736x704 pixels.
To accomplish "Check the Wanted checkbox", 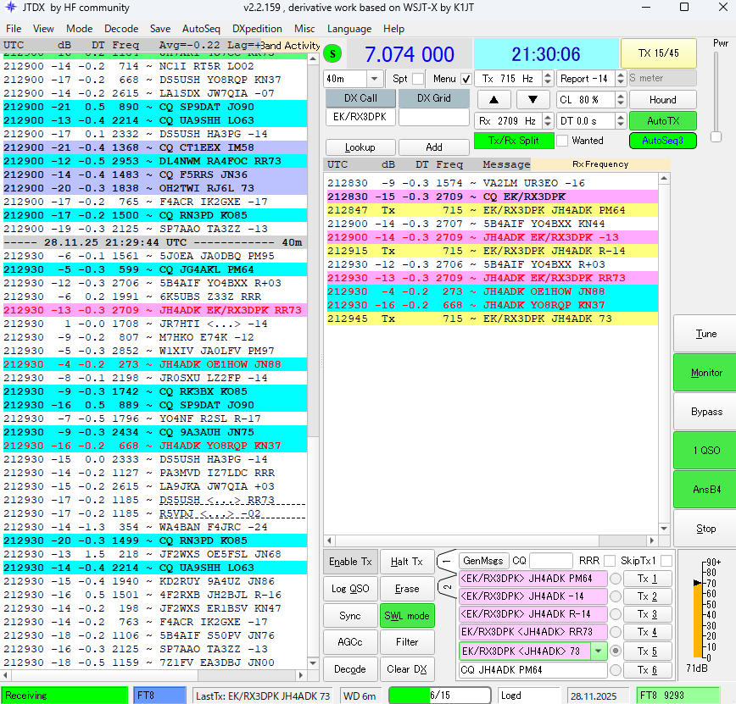I will [x=562, y=141].
